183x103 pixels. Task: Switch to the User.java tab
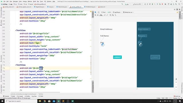(51, 7)
